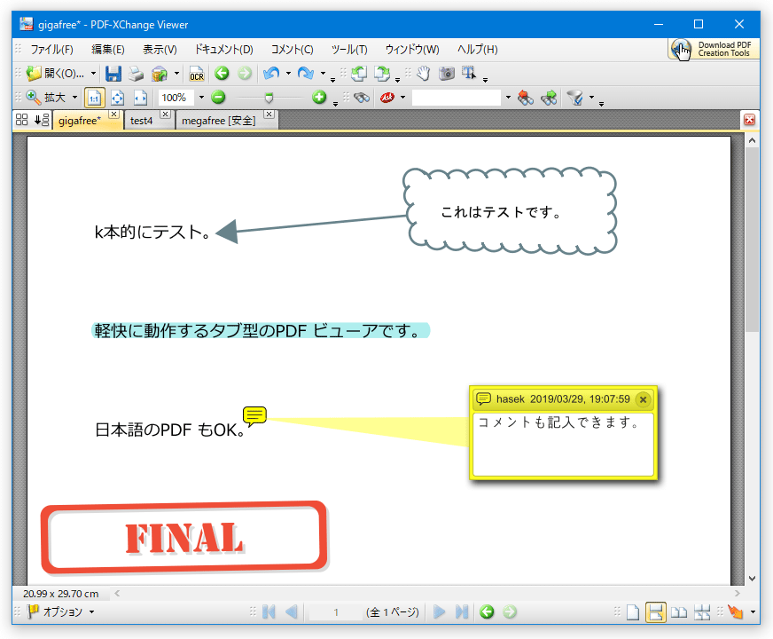Click the bottom green previous view arrow
This screenshot has width=773, height=639.
[x=487, y=611]
